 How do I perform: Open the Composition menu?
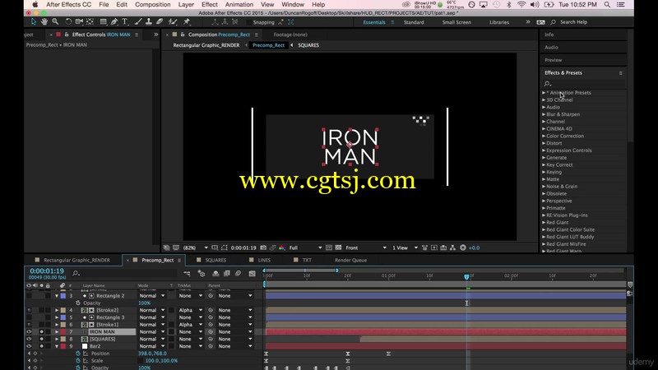coord(153,5)
